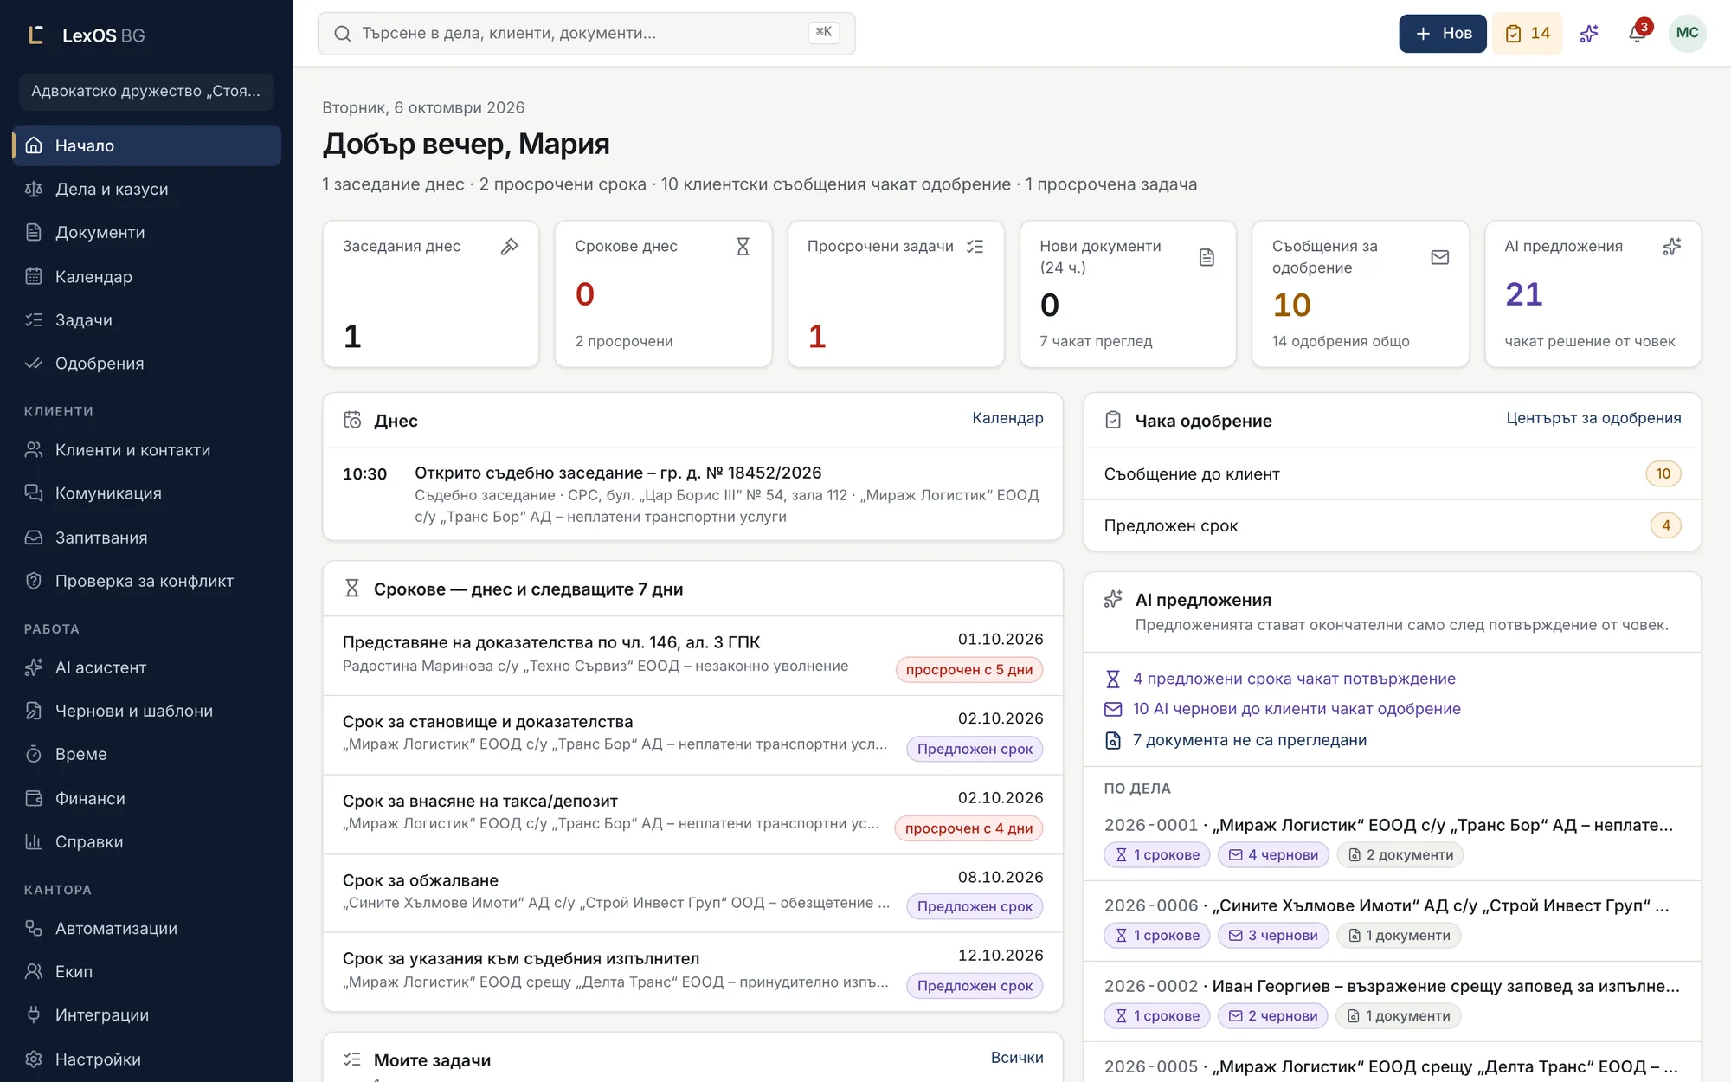The image size is (1731, 1082).
Task: Open Комуникация chat icon
Action: (x=34, y=493)
